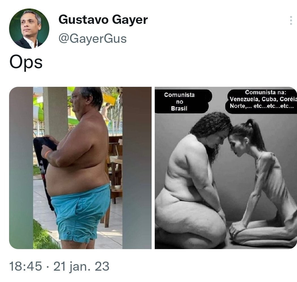Click the blurred right margin of first photo
297x282 pixels.
[x=137, y=168]
